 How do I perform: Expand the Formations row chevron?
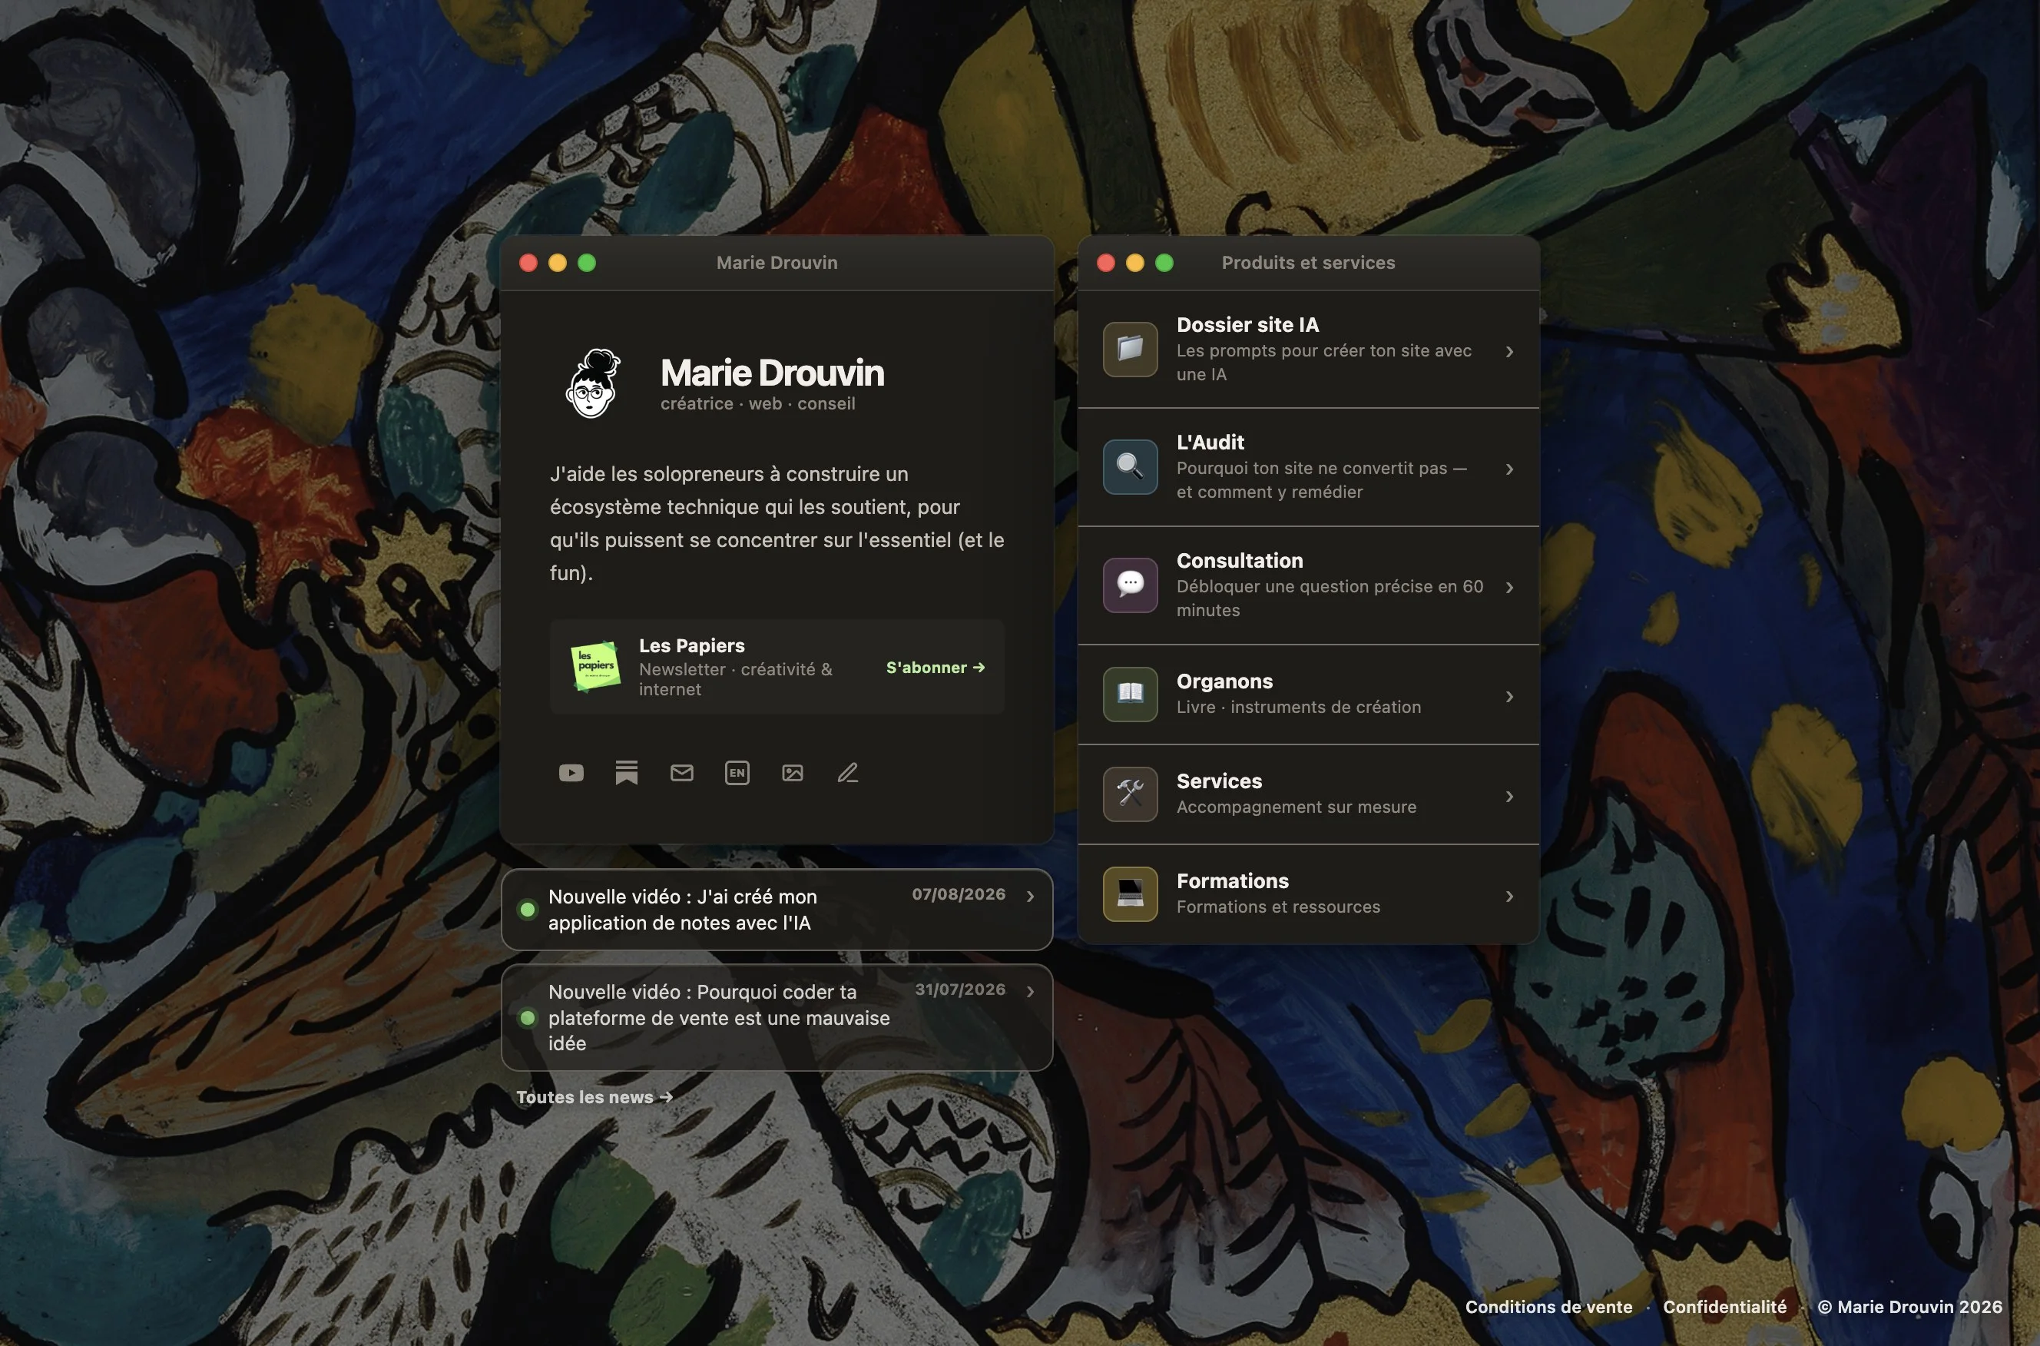click(x=1509, y=897)
